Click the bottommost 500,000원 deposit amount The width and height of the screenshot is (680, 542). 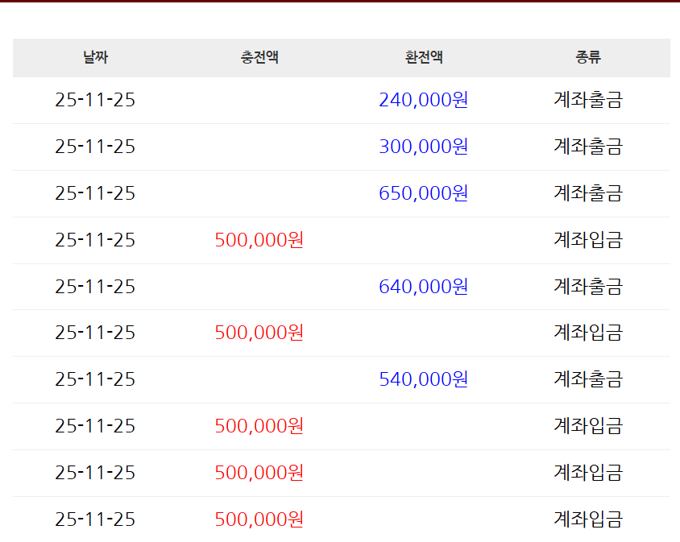[x=259, y=519]
